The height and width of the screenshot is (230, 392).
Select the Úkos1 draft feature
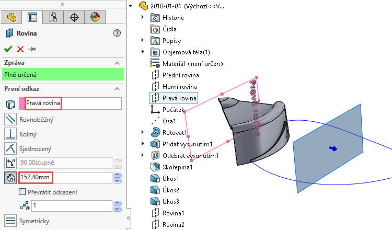coord(171,179)
